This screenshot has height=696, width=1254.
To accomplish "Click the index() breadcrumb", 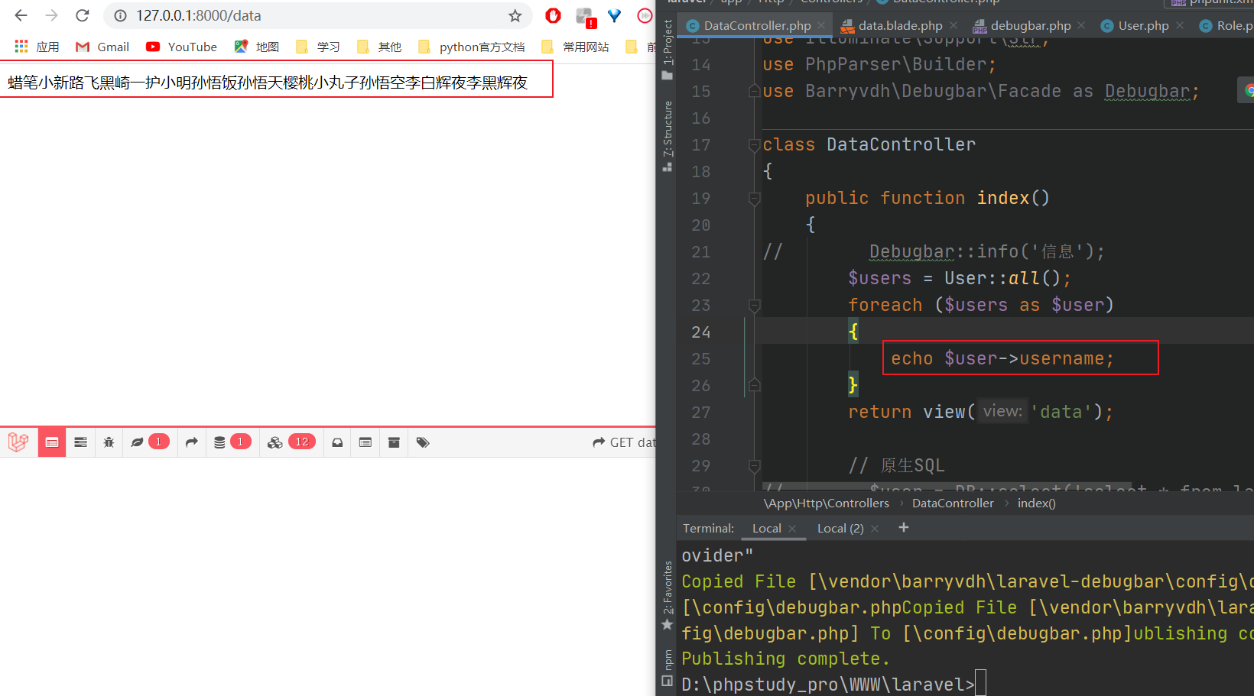I will click(x=1036, y=503).
